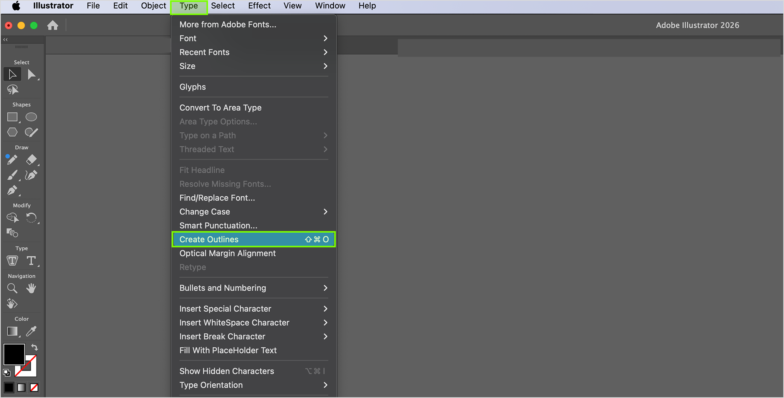Viewport: 784px width, 398px height.
Task: Select the Selection arrow tool
Action: coord(12,74)
